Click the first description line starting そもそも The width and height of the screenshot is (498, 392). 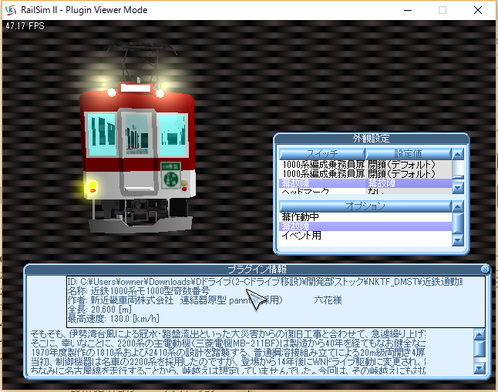pyautogui.click(x=228, y=334)
